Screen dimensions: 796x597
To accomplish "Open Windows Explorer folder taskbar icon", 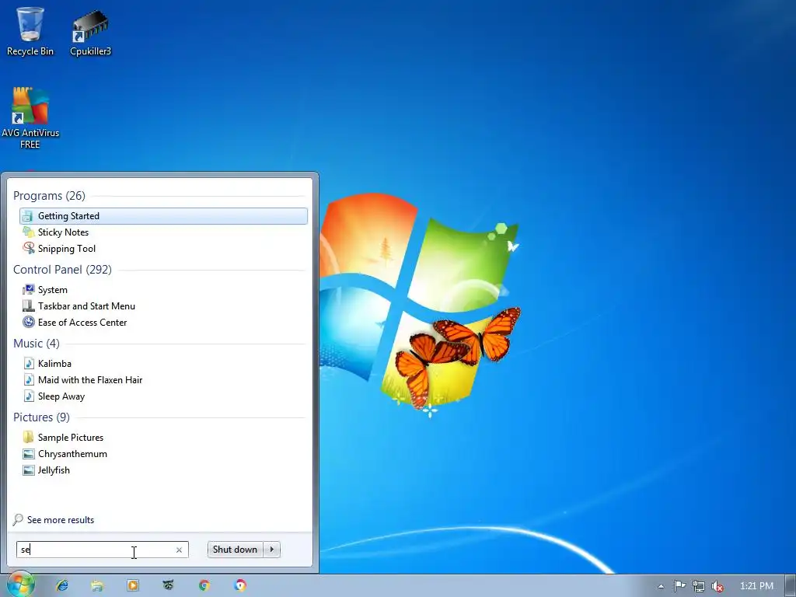I will tap(97, 585).
